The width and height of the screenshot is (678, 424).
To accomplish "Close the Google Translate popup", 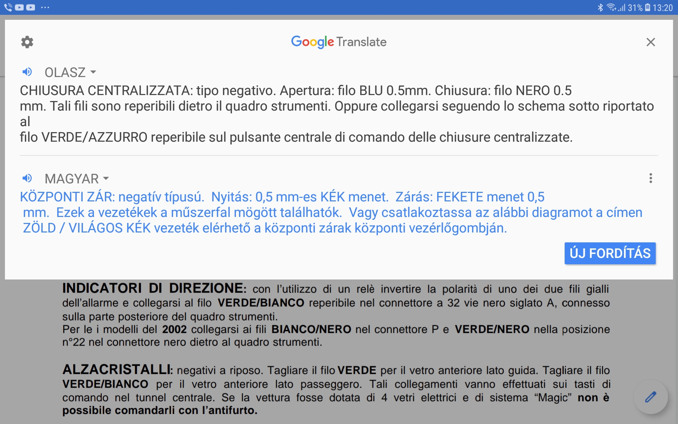I will 650,42.
